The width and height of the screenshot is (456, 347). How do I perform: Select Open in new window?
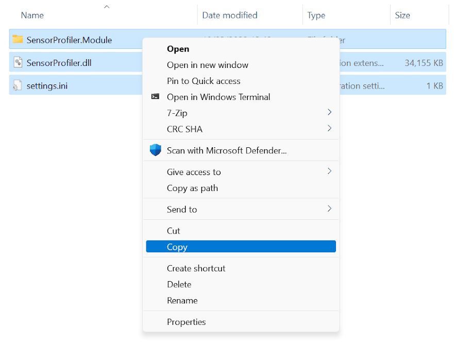207,65
